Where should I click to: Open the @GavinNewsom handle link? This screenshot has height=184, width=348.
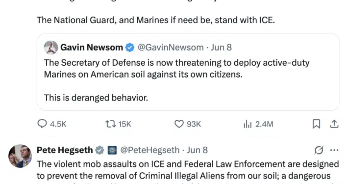click(171, 48)
